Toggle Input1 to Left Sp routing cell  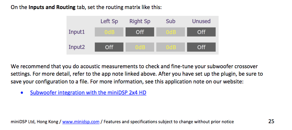point(109,32)
